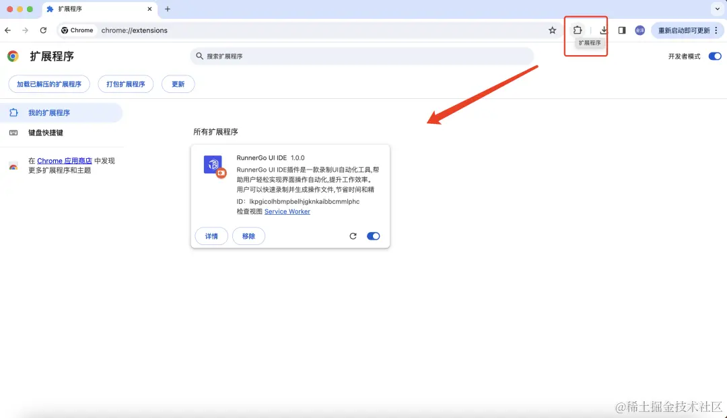Open the Chrome 应用商店 link

coord(65,161)
